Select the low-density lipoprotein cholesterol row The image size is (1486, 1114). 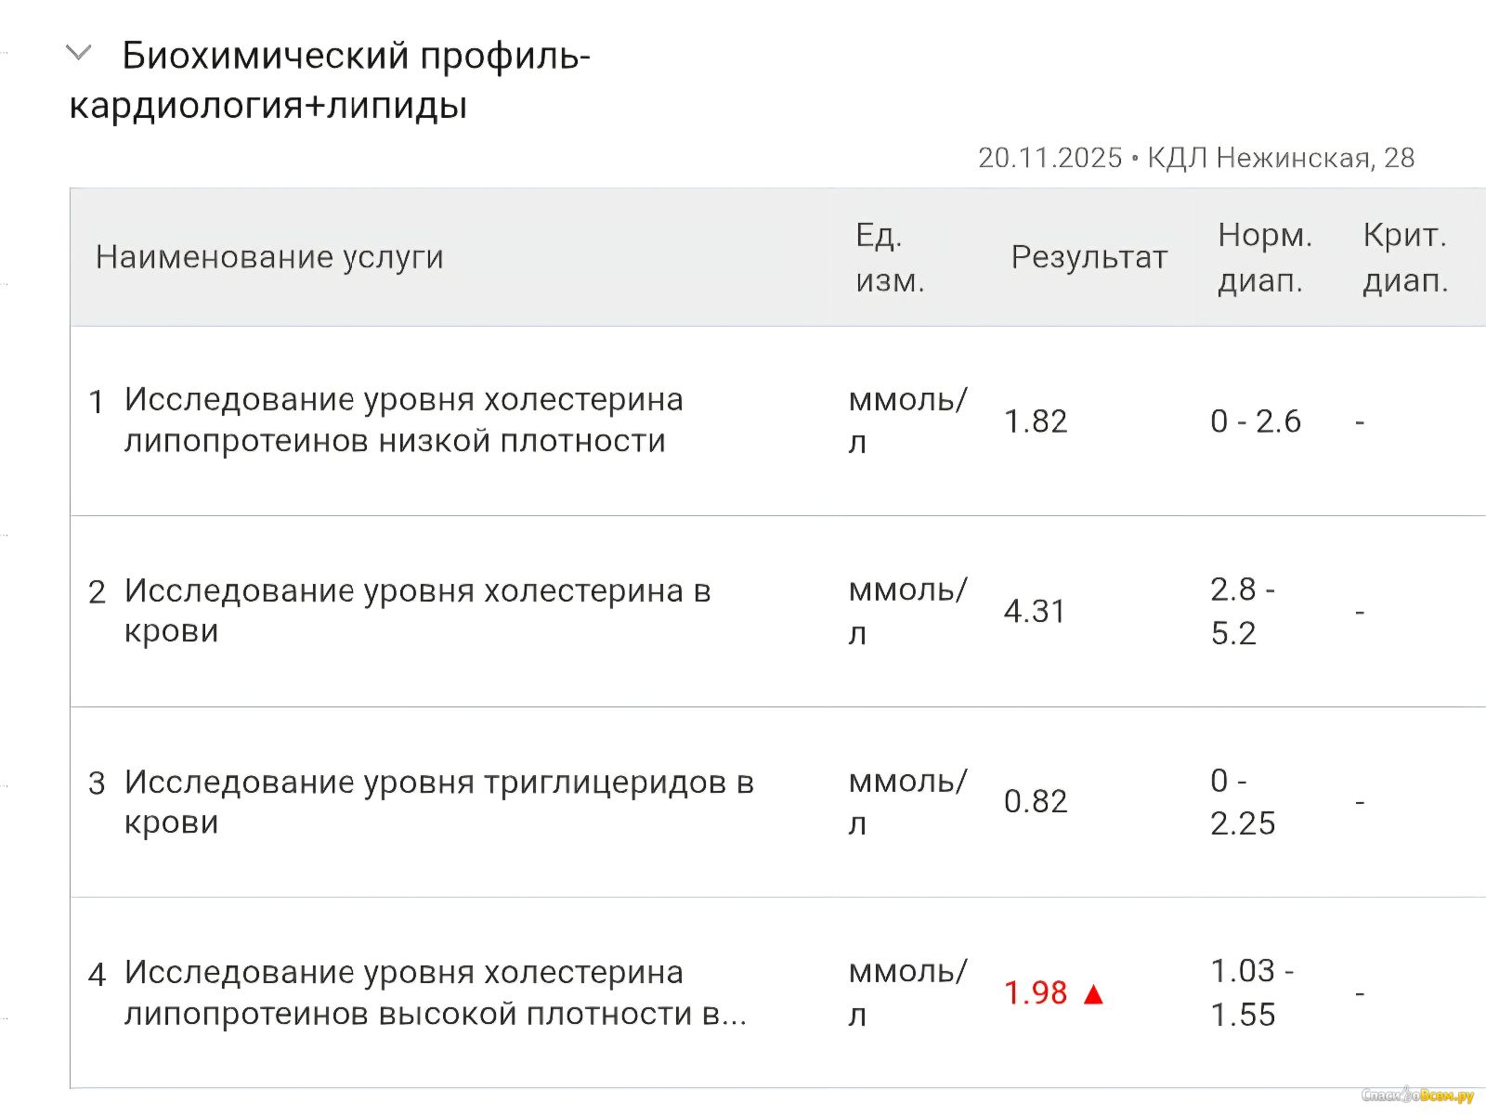tap(404, 420)
